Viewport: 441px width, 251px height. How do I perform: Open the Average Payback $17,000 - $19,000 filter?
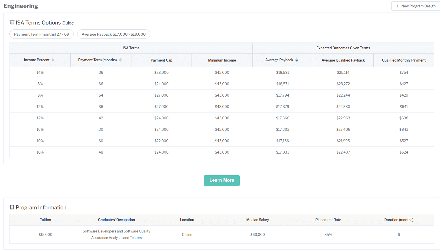tap(113, 34)
